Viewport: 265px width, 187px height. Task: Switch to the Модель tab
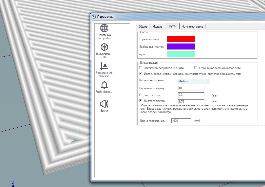tap(157, 27)
